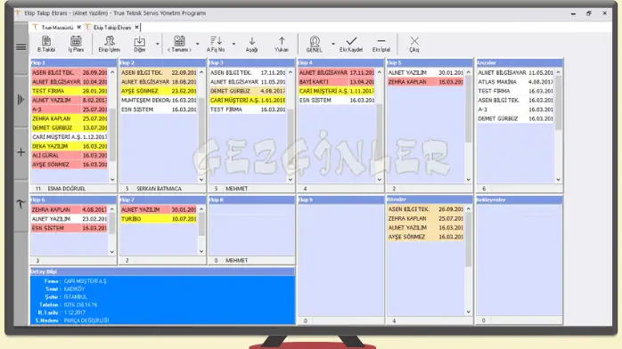Click the Bitenler list scroll-down arrow
This screenshot has width=622, height=349.
[x=469, y=312]
